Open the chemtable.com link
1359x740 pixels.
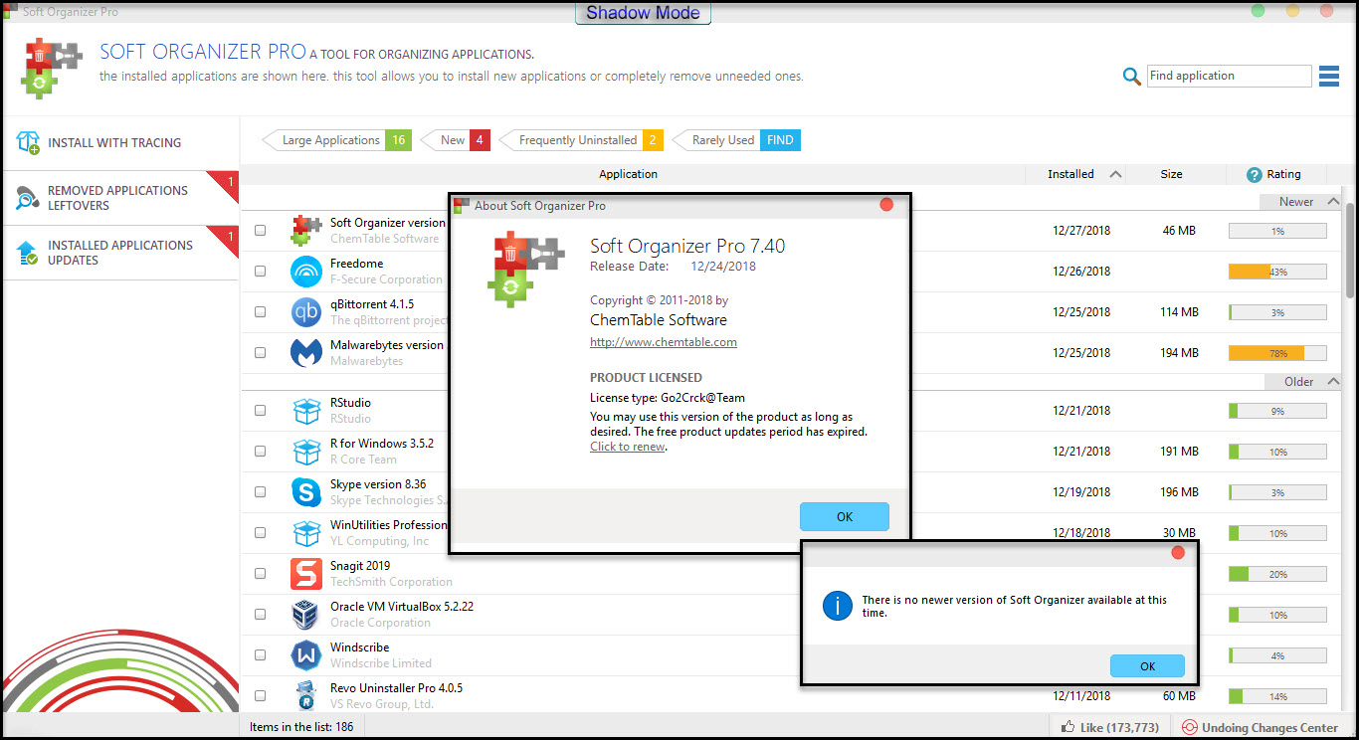point(663,342)
